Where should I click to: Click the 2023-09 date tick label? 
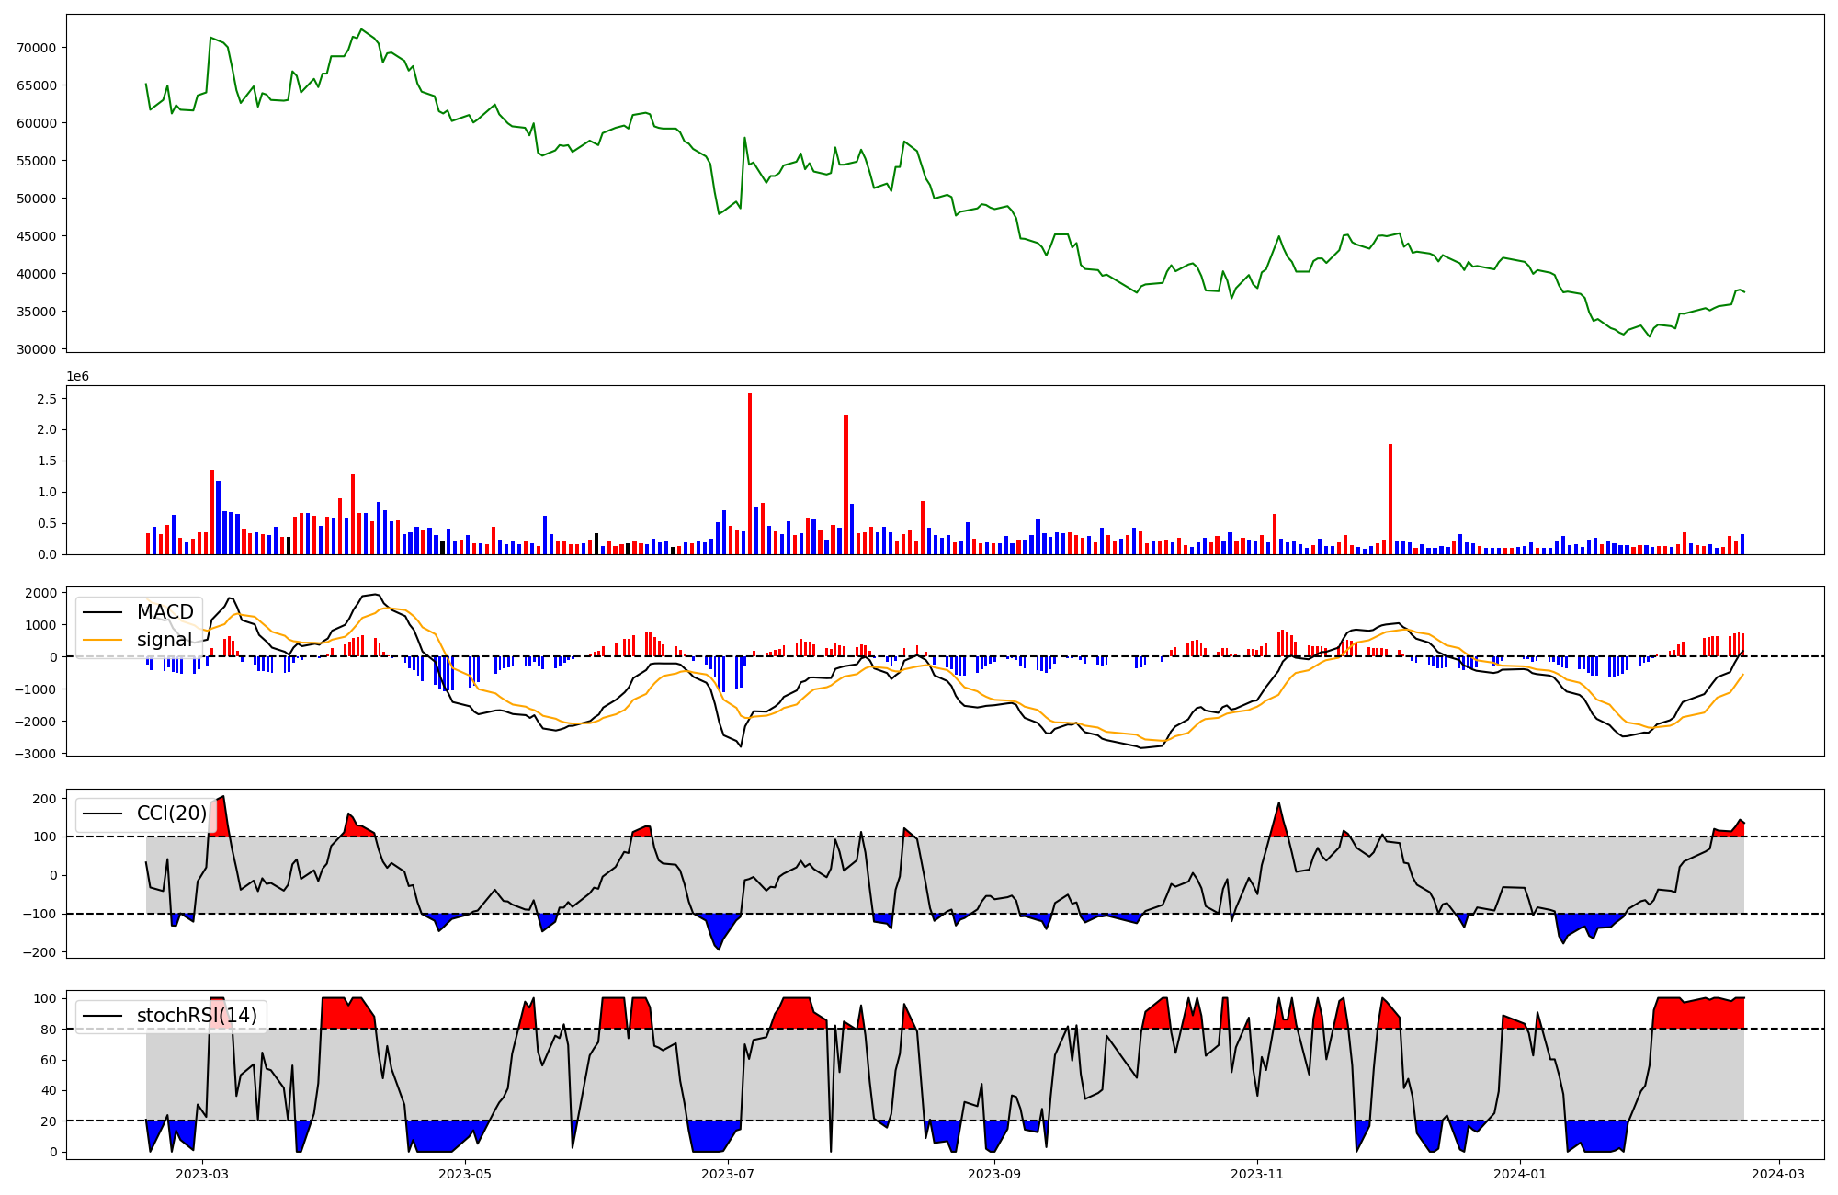click(x=994, y=1174)
